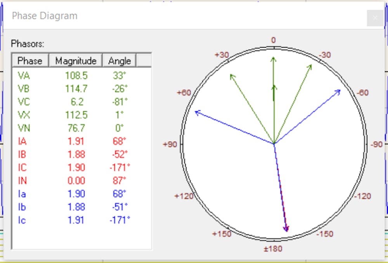The height and width of the screenshot is (263, 388).
Task: Click the +30 dial label
Action: tap(222, 55)
